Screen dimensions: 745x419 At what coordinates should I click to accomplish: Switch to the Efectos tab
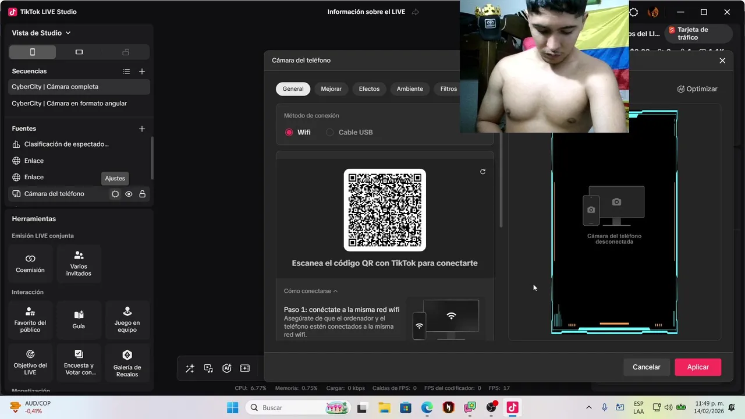point(369,89)
